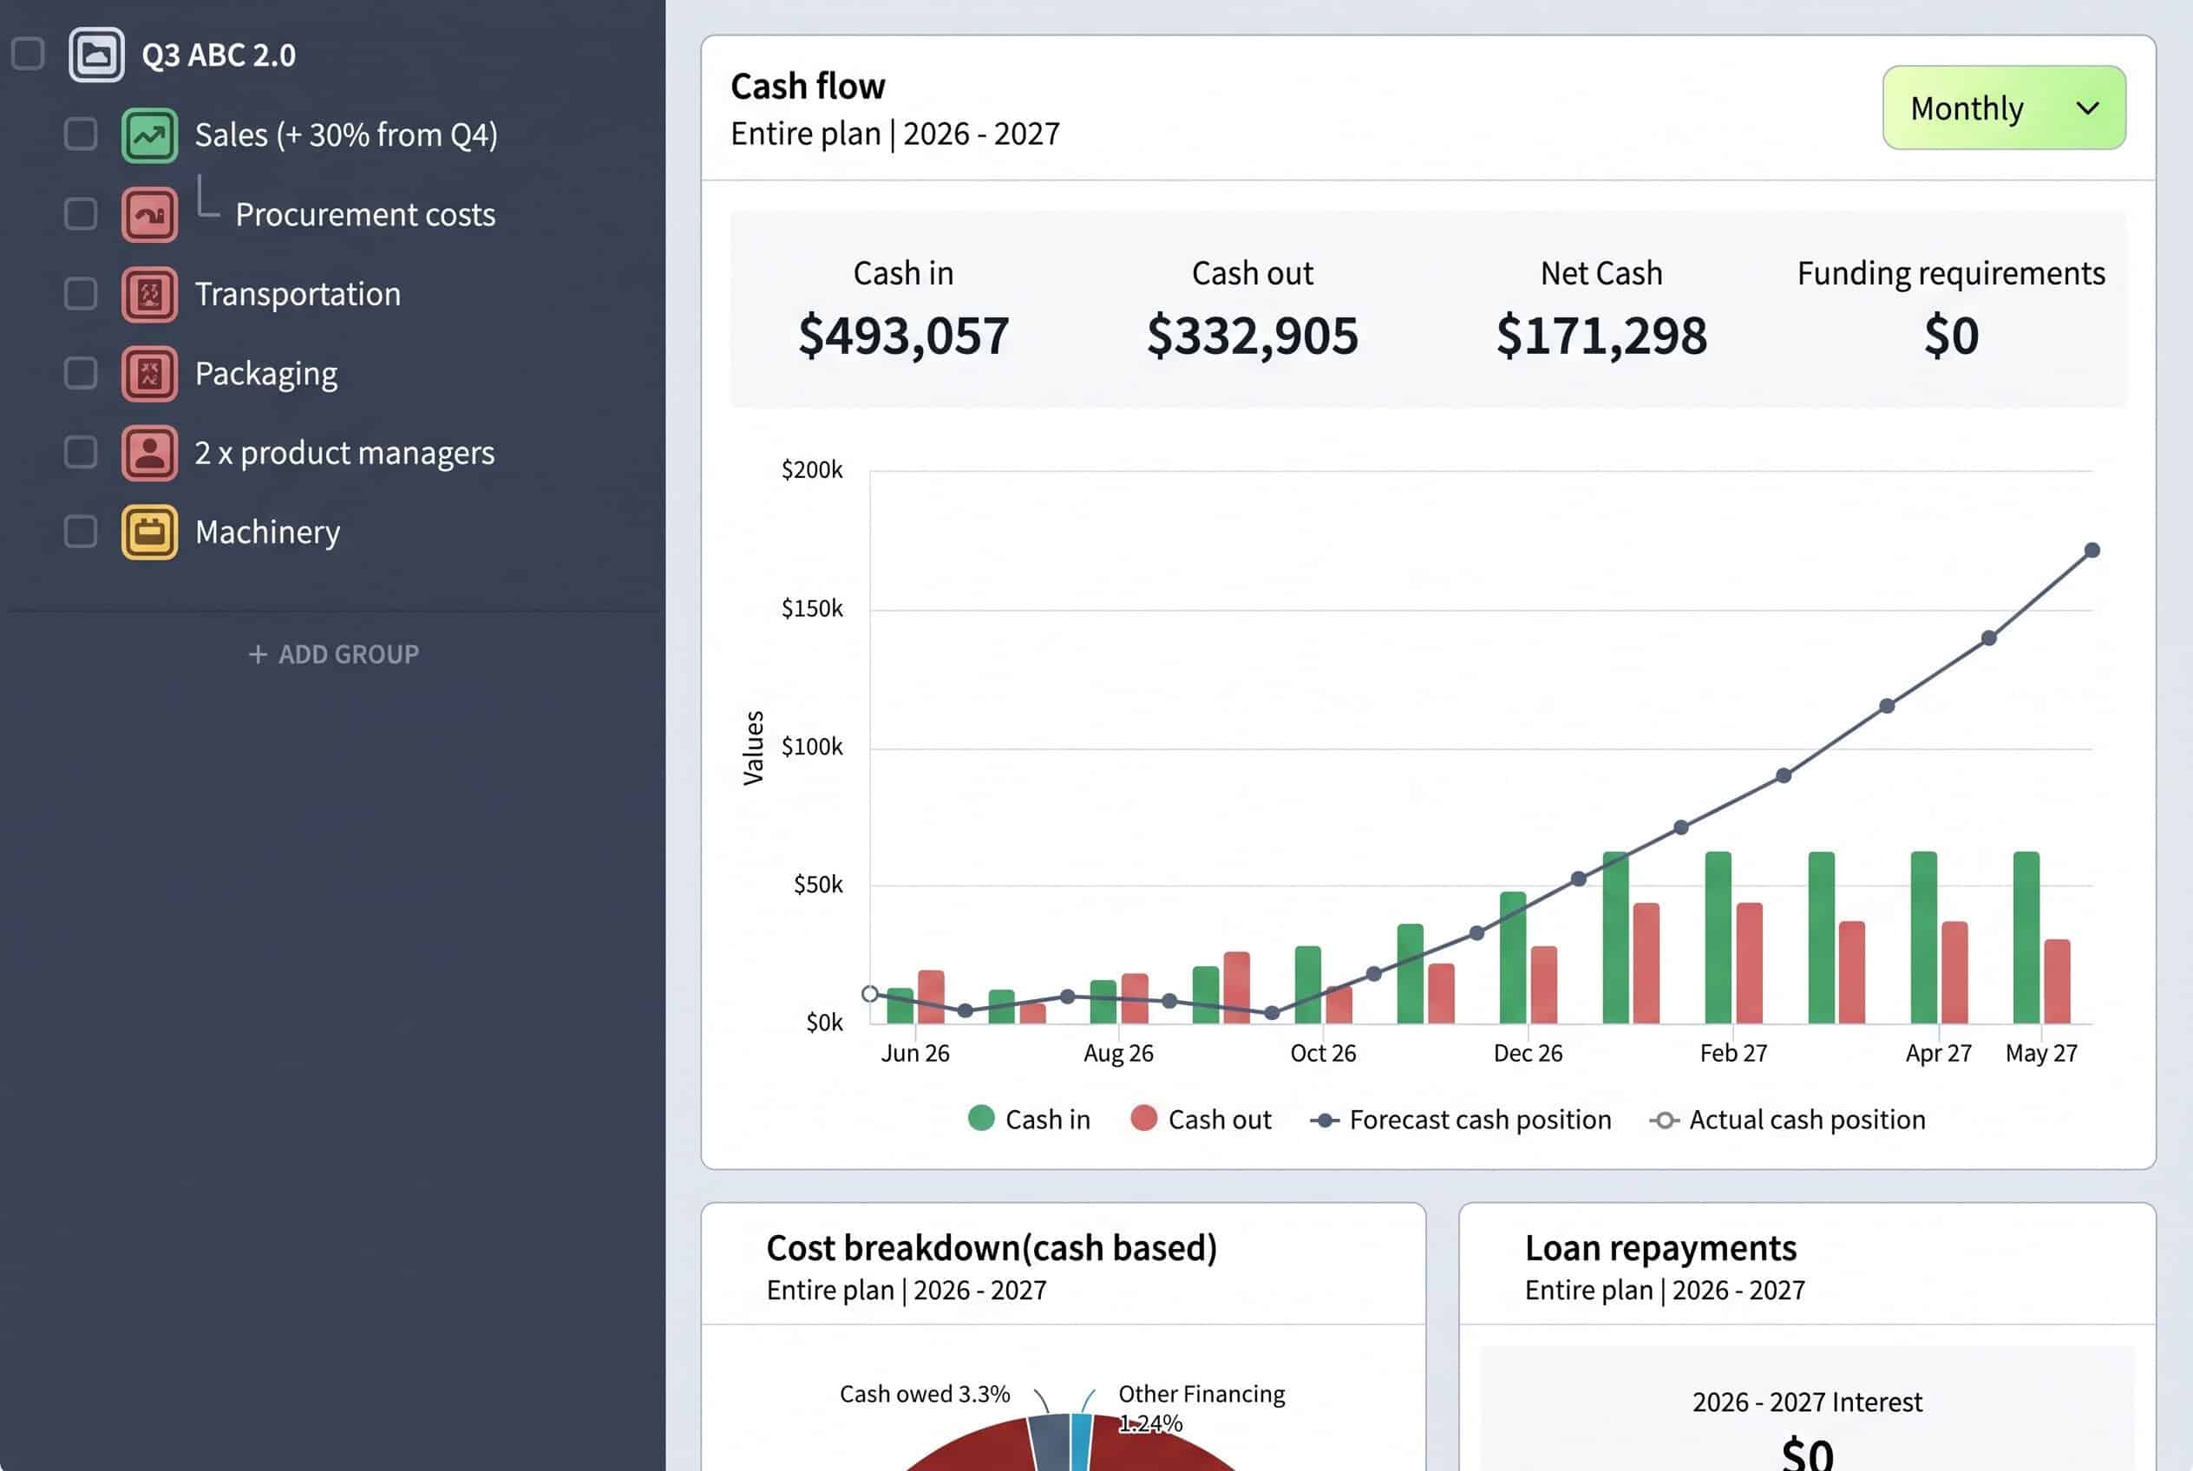The height and width of the screenshot is (1471, 2193).
Task: Click the Other Financing pie label
Action: (1202, 1409)
